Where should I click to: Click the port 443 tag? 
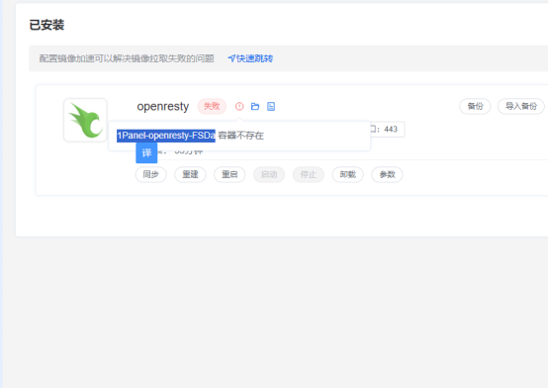point(387,129)
